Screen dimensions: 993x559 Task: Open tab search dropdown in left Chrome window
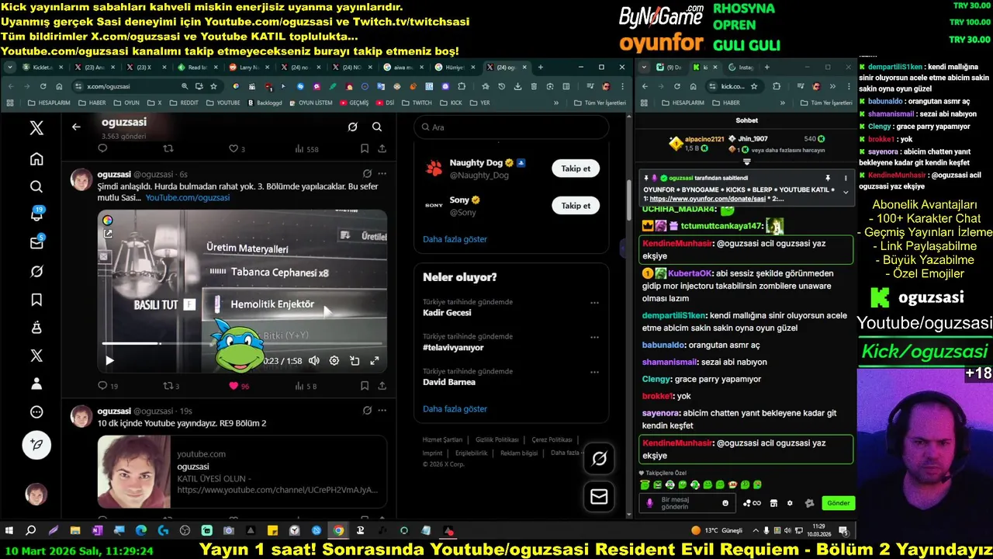[x=10, y=68]
